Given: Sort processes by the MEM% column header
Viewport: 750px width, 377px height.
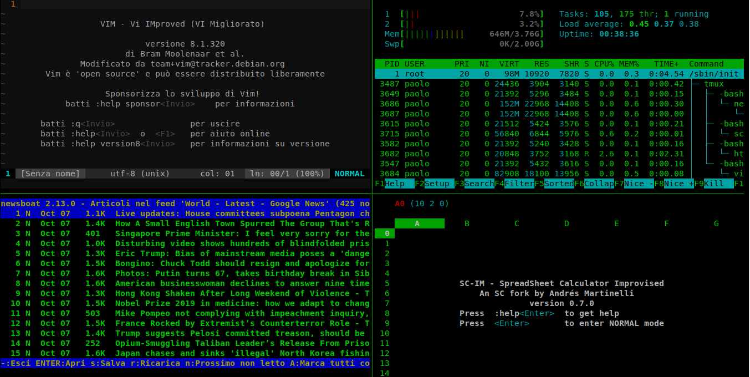Looking at the screenshot, I should (x=629, y=64).
